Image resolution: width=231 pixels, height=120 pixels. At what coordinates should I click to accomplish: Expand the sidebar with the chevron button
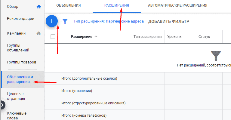tap(2, 105)
